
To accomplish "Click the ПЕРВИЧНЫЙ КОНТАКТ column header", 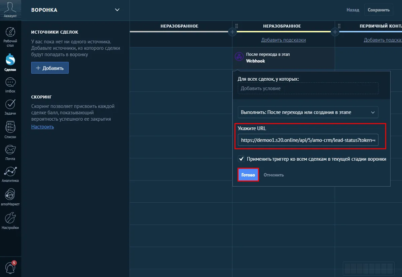I will (x=381, y=26).
